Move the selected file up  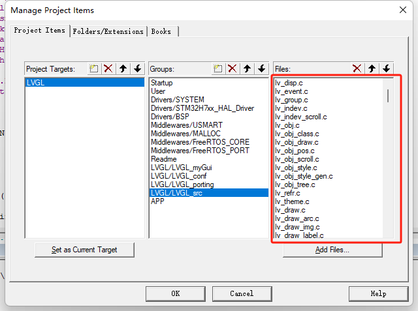tap(372, 69)
